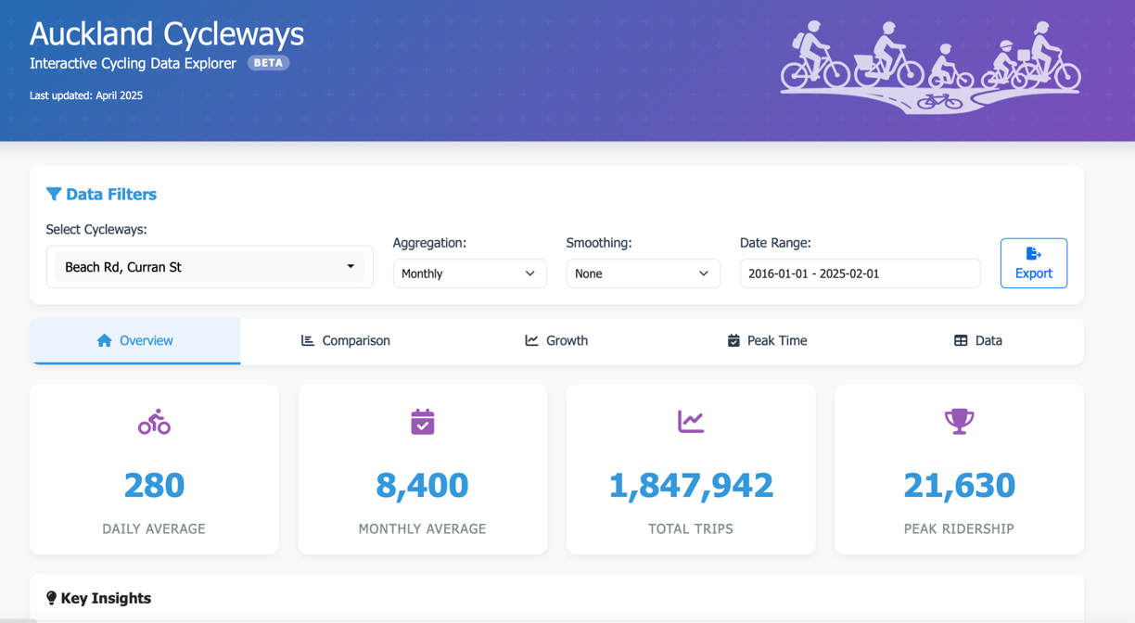Click the bicycle icon above Daily Average
The width and height of the screenshot is (1135, 623).
click(154, 423)
